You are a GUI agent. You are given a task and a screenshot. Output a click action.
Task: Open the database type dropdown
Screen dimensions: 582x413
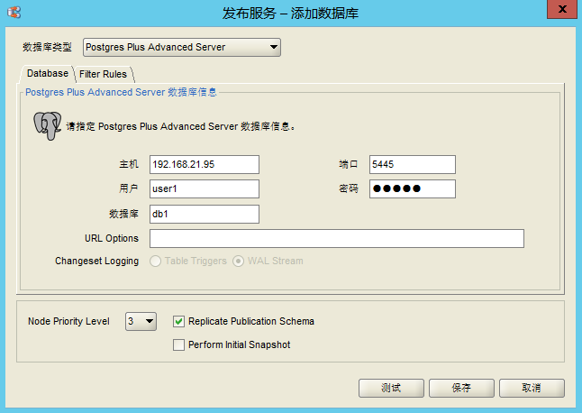pyautogui.click(x=182, y=47)
